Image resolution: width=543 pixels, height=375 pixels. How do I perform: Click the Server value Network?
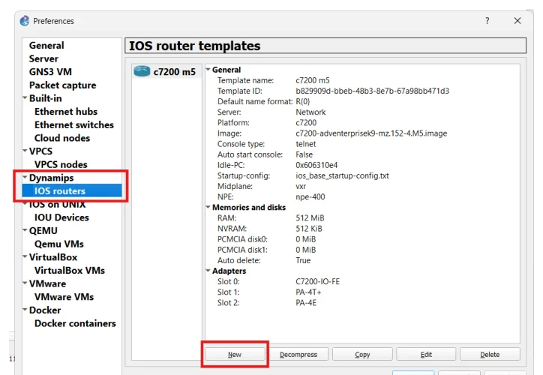tap(310, 112)
